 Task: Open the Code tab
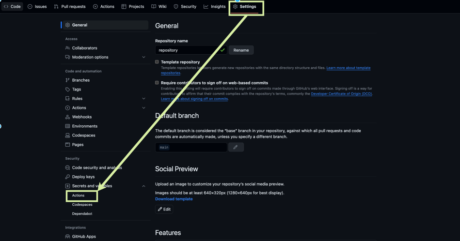(x=12, y=6)
